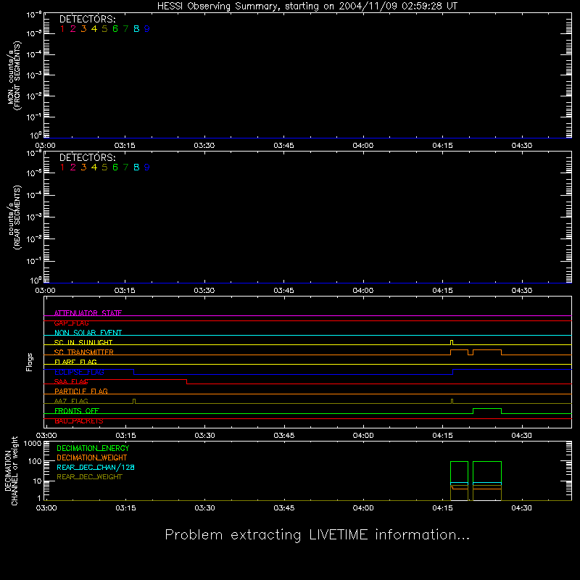The width and height of the screenshot is (580, 580).
Task: Select DETECTORS: label in front segments panel
Action: (x=87, y=19)
